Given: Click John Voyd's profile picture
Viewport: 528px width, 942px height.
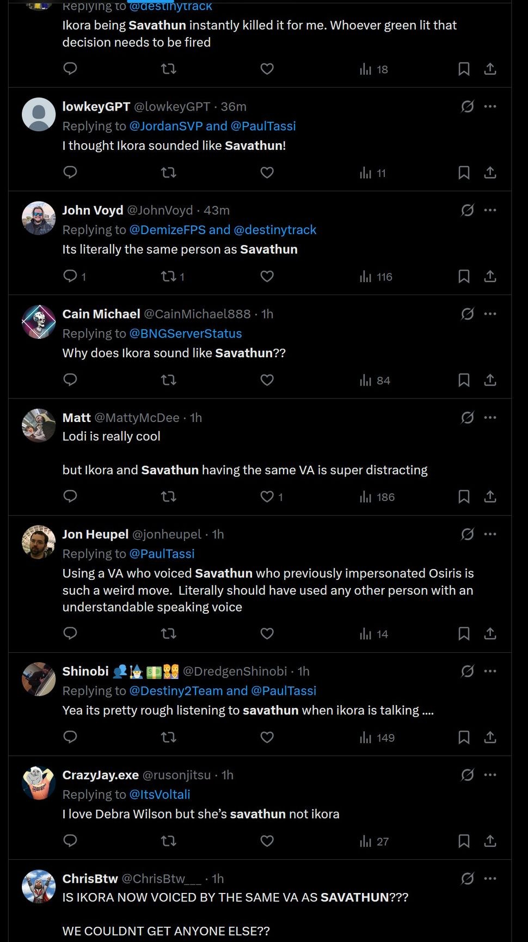Looking at the screenshot, I should (39, 218).
